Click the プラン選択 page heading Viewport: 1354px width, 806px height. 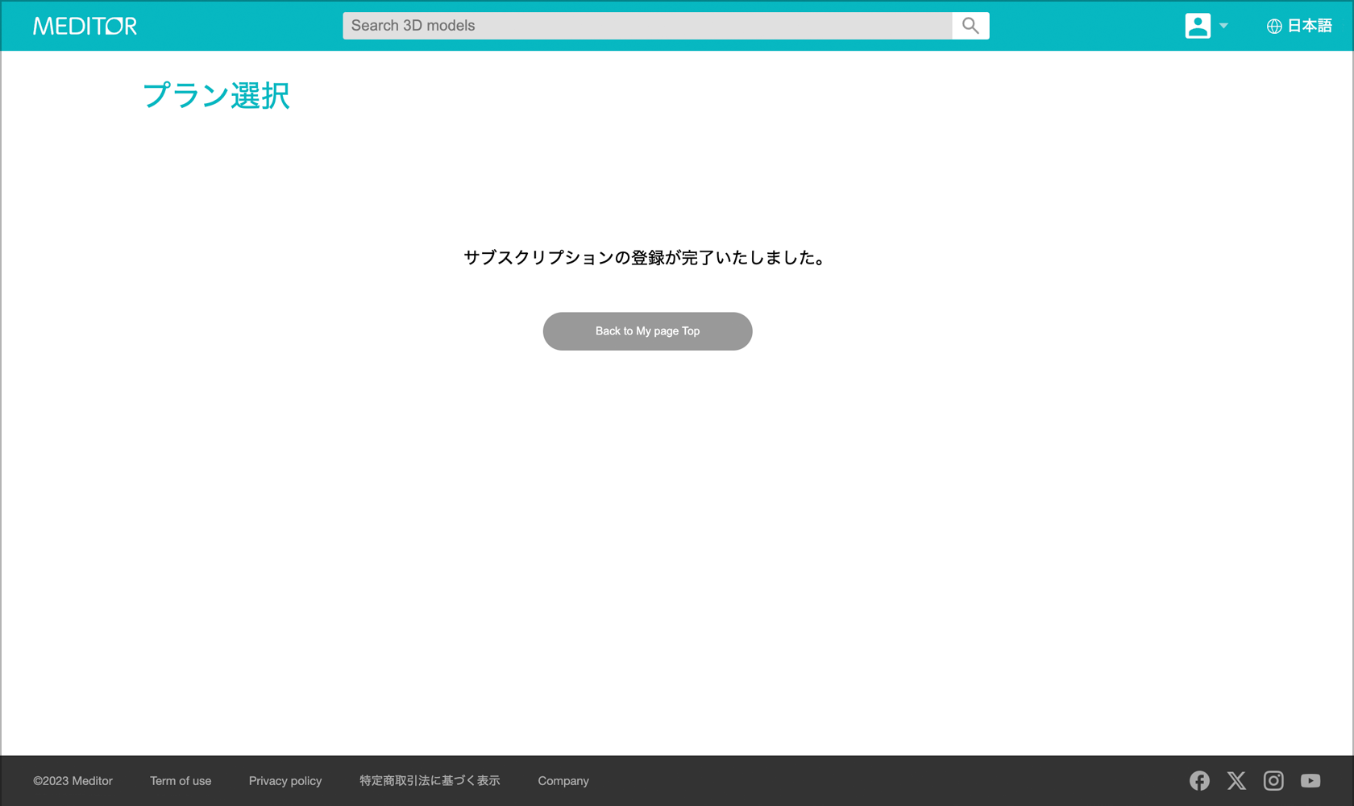(x=216, y=96)
